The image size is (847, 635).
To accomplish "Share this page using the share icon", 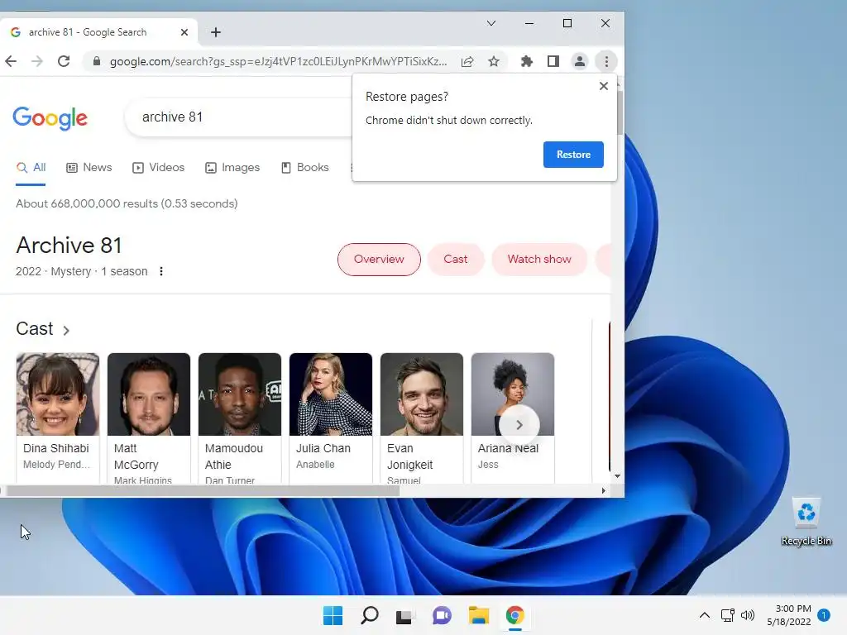I will click(x=467, y=61).
